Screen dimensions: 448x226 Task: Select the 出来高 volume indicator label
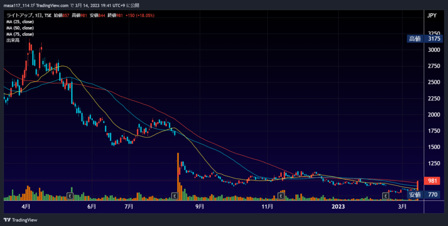pyautogui.click(x=13, y=41)
